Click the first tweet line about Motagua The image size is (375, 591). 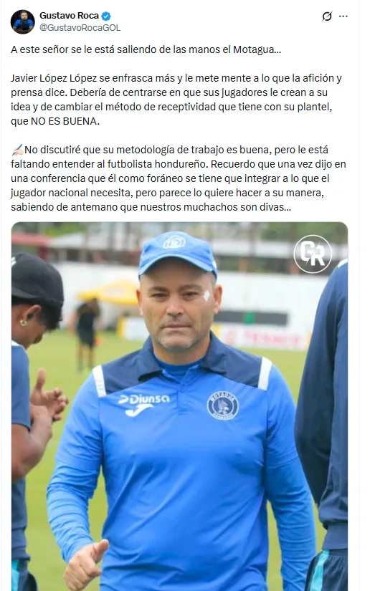tap(146, 49)
